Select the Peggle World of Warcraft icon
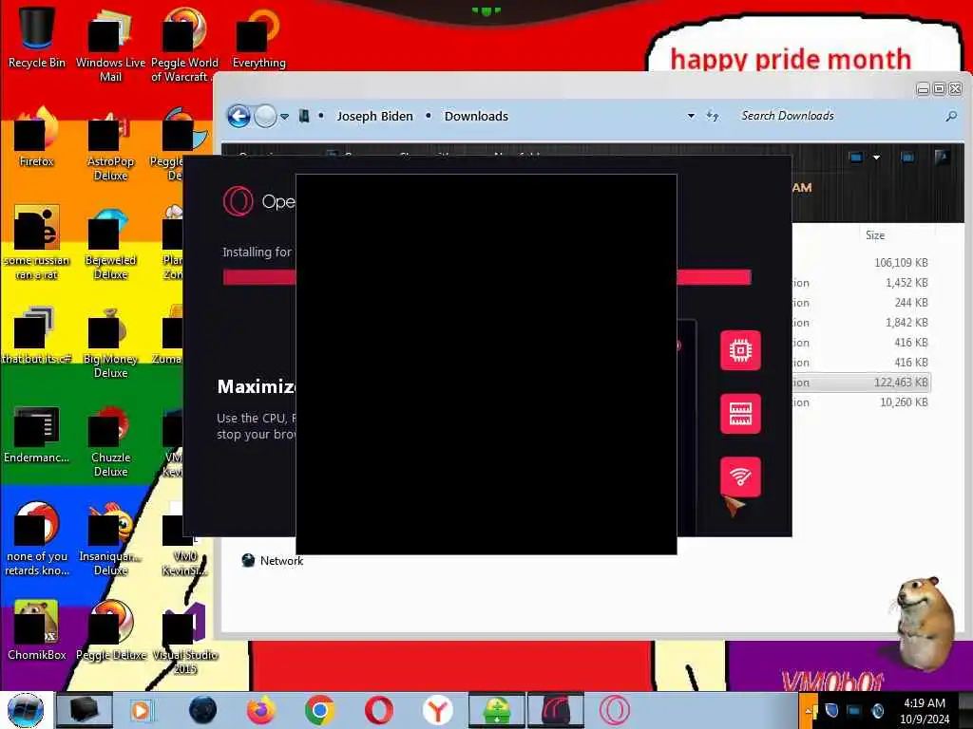973x729 pixels. point(184,45)
